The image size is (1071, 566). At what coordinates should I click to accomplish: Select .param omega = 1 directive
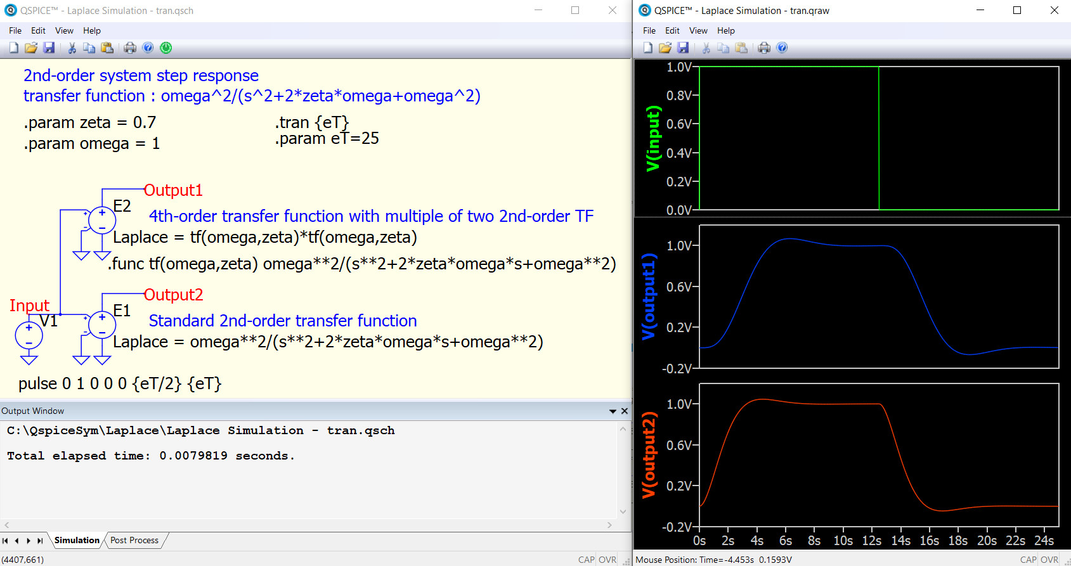click(x=91, y=144)
